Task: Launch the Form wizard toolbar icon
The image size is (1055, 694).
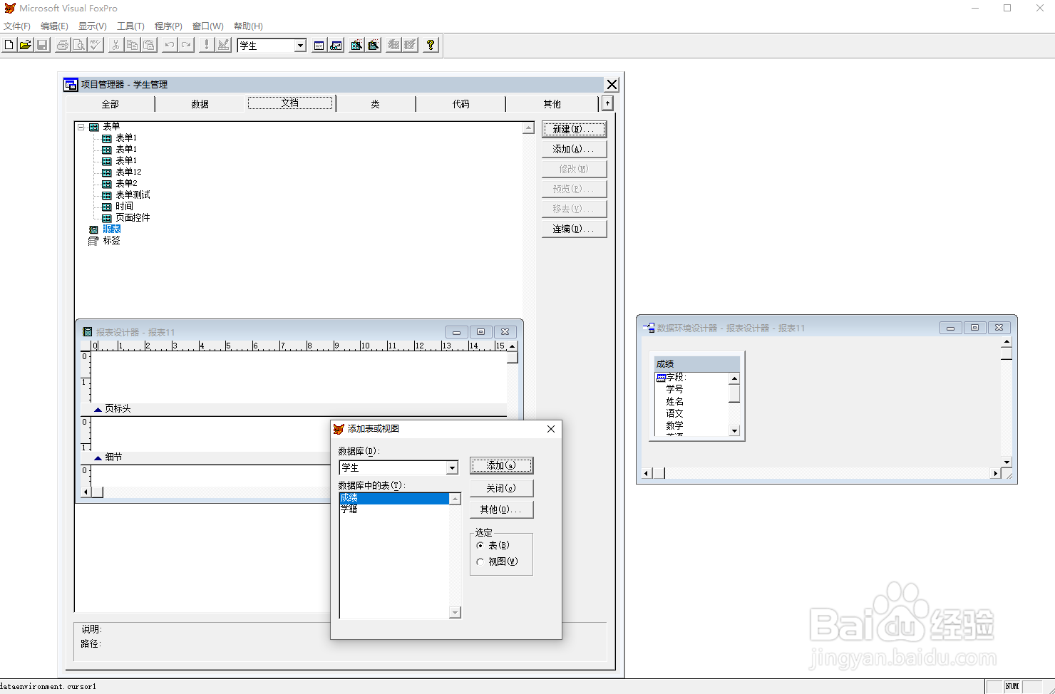Action: click(x=356, y=45)
